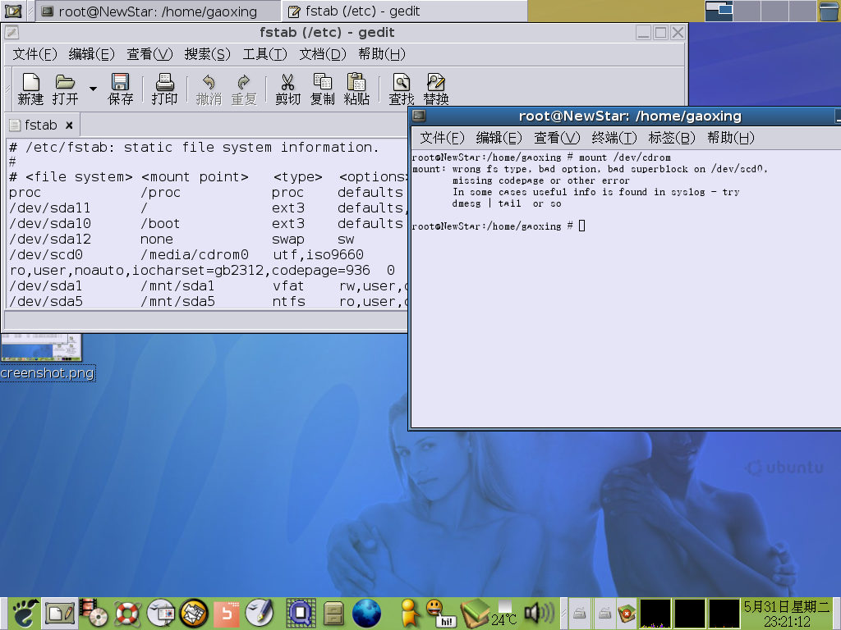Viewport: 841px width, 630px height.
Task: Click the 24℃ weather applet
Action: pyautogui.click(x=505, y=614)
